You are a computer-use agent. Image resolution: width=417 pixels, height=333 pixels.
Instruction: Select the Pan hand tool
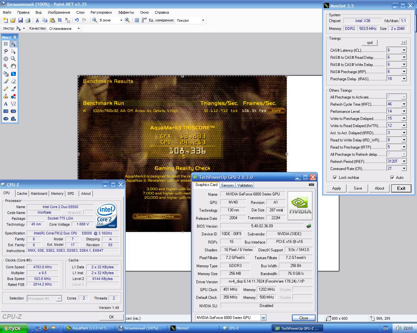13,66
